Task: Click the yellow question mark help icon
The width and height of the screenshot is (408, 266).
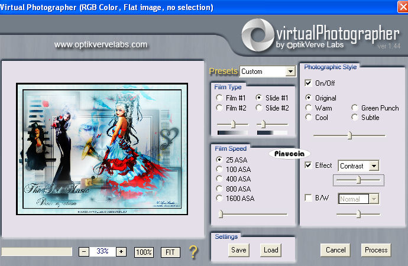Action: (x=193, y=252)
